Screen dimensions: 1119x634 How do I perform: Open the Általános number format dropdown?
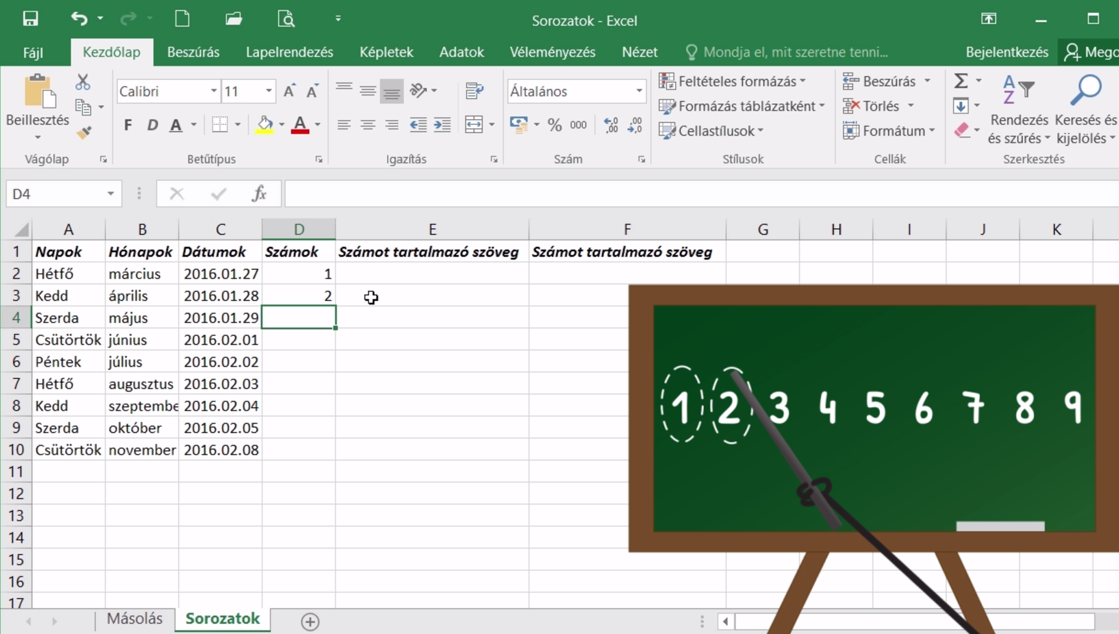point(639,91)
